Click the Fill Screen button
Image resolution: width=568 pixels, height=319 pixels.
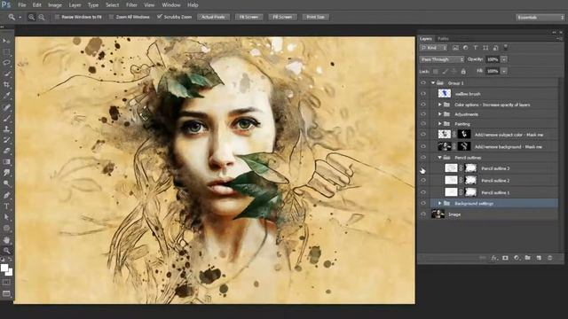coord(282,17)
